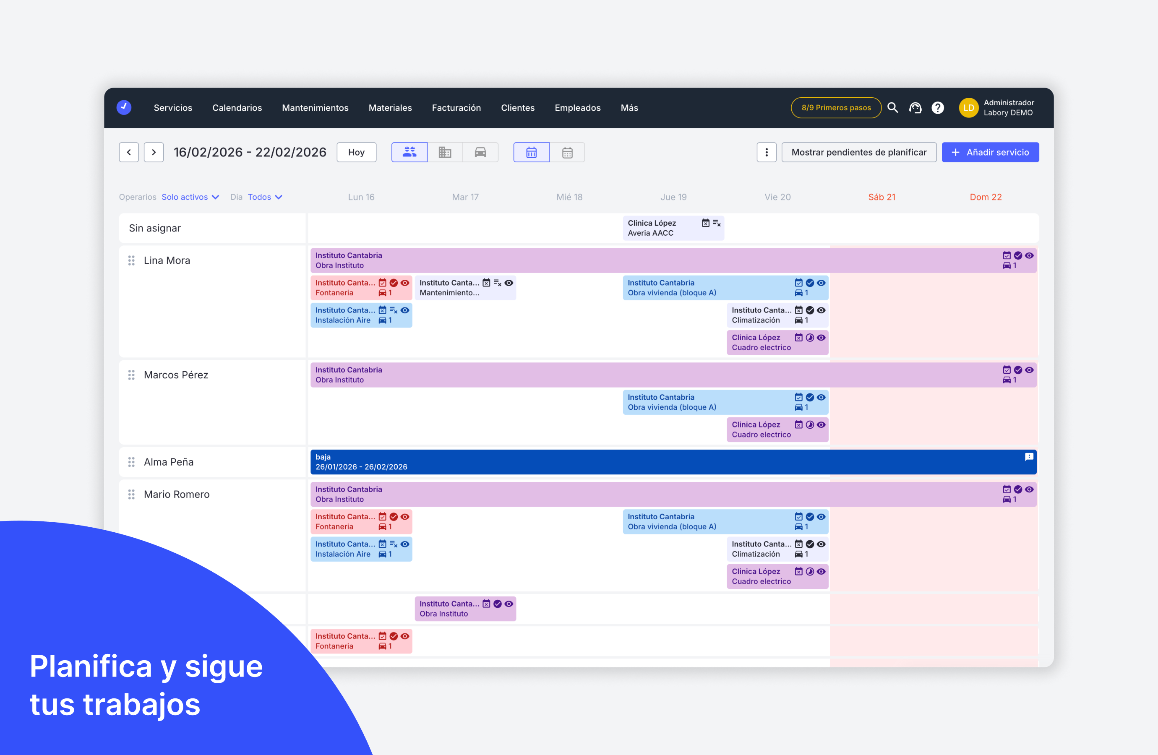This screenshot has height=755, width=1158.
Task: Open the Calendarios menu
Action: click(x=237, y=107)
